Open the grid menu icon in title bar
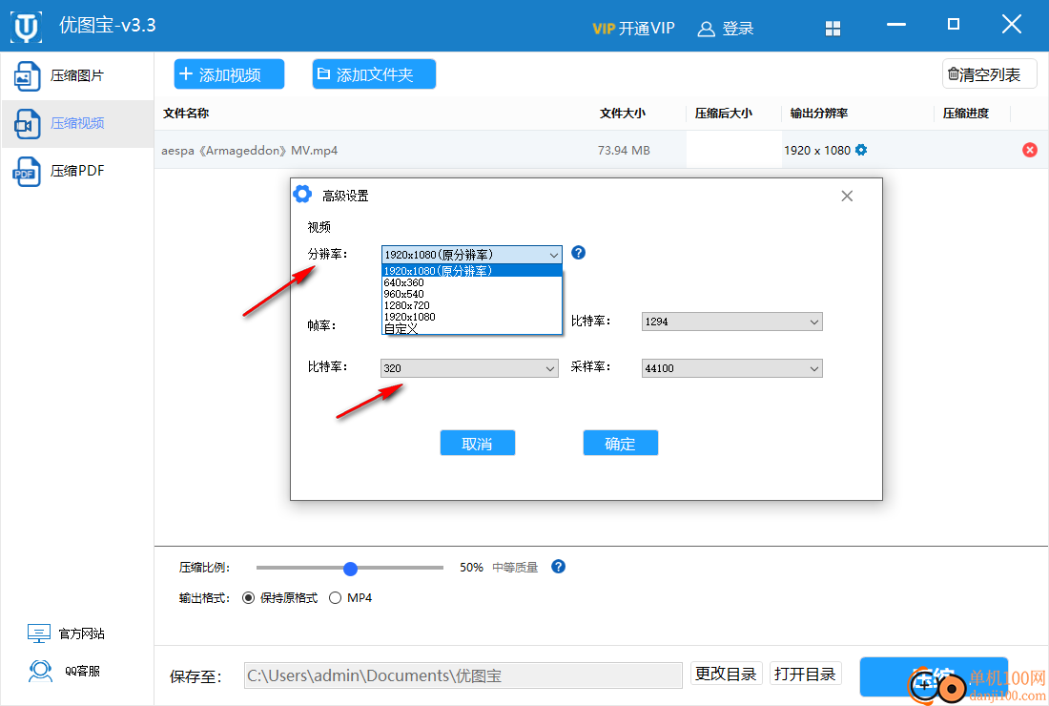 (x=833, y=28)
